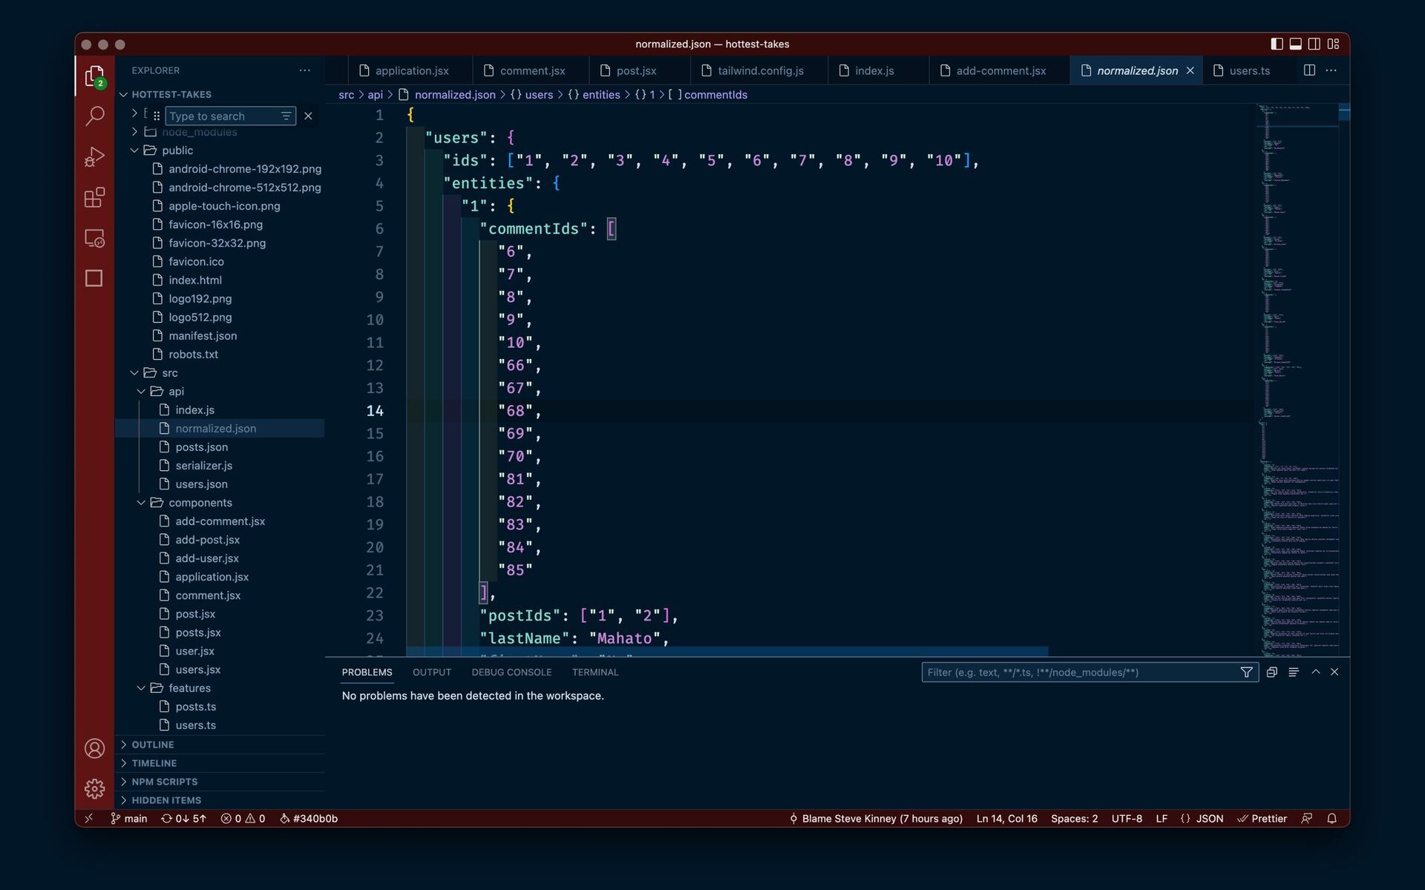
Task: Toggle the primary sidebar layout button
Action: pyautogui.click(x=1277, y=44)
